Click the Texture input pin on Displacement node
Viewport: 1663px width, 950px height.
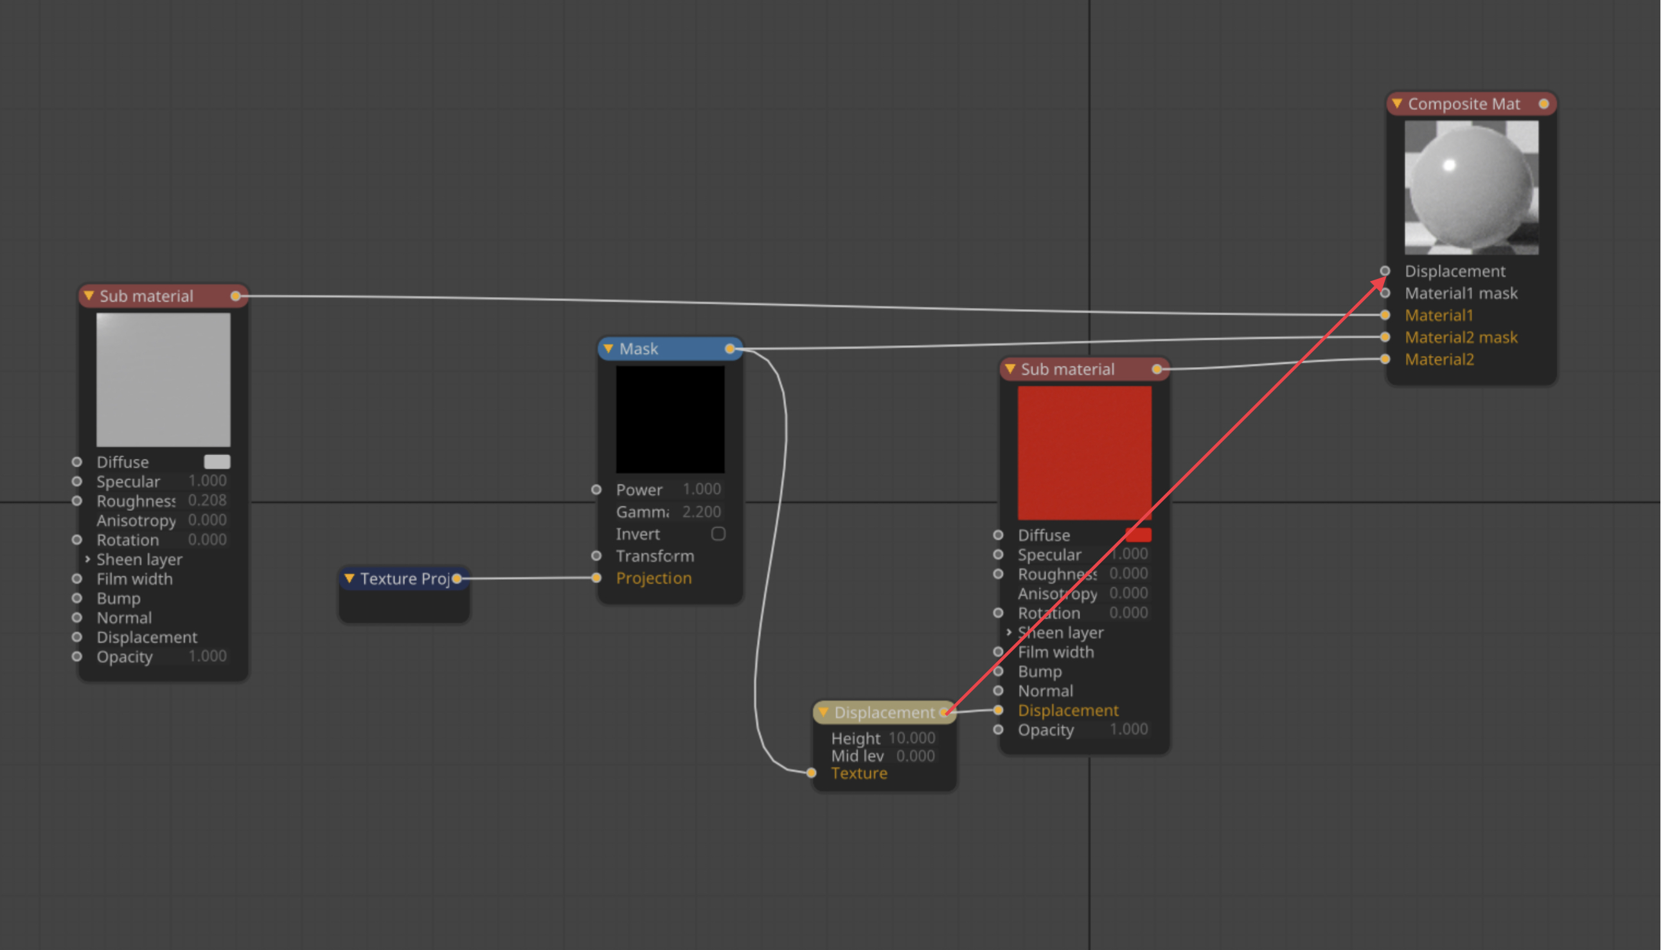(811, 773)
